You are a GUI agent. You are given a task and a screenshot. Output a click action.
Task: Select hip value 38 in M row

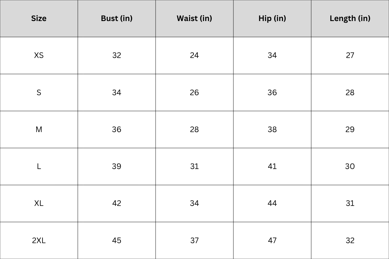click(x=272, y=129)
